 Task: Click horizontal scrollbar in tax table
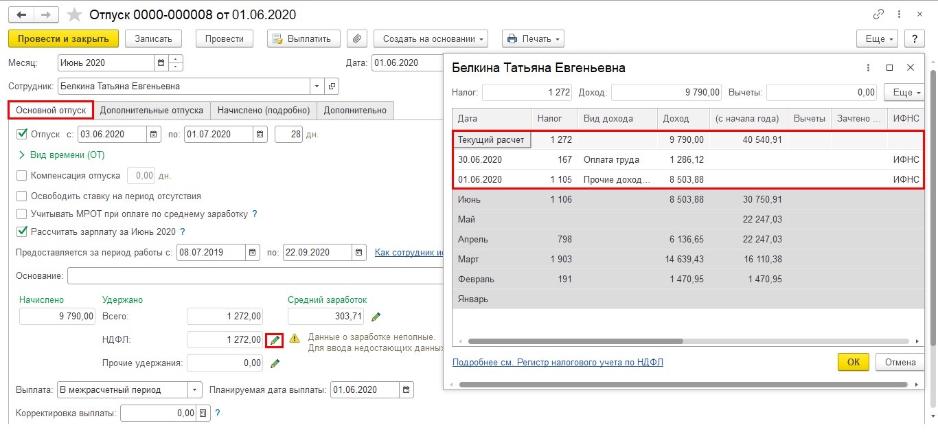575,341
